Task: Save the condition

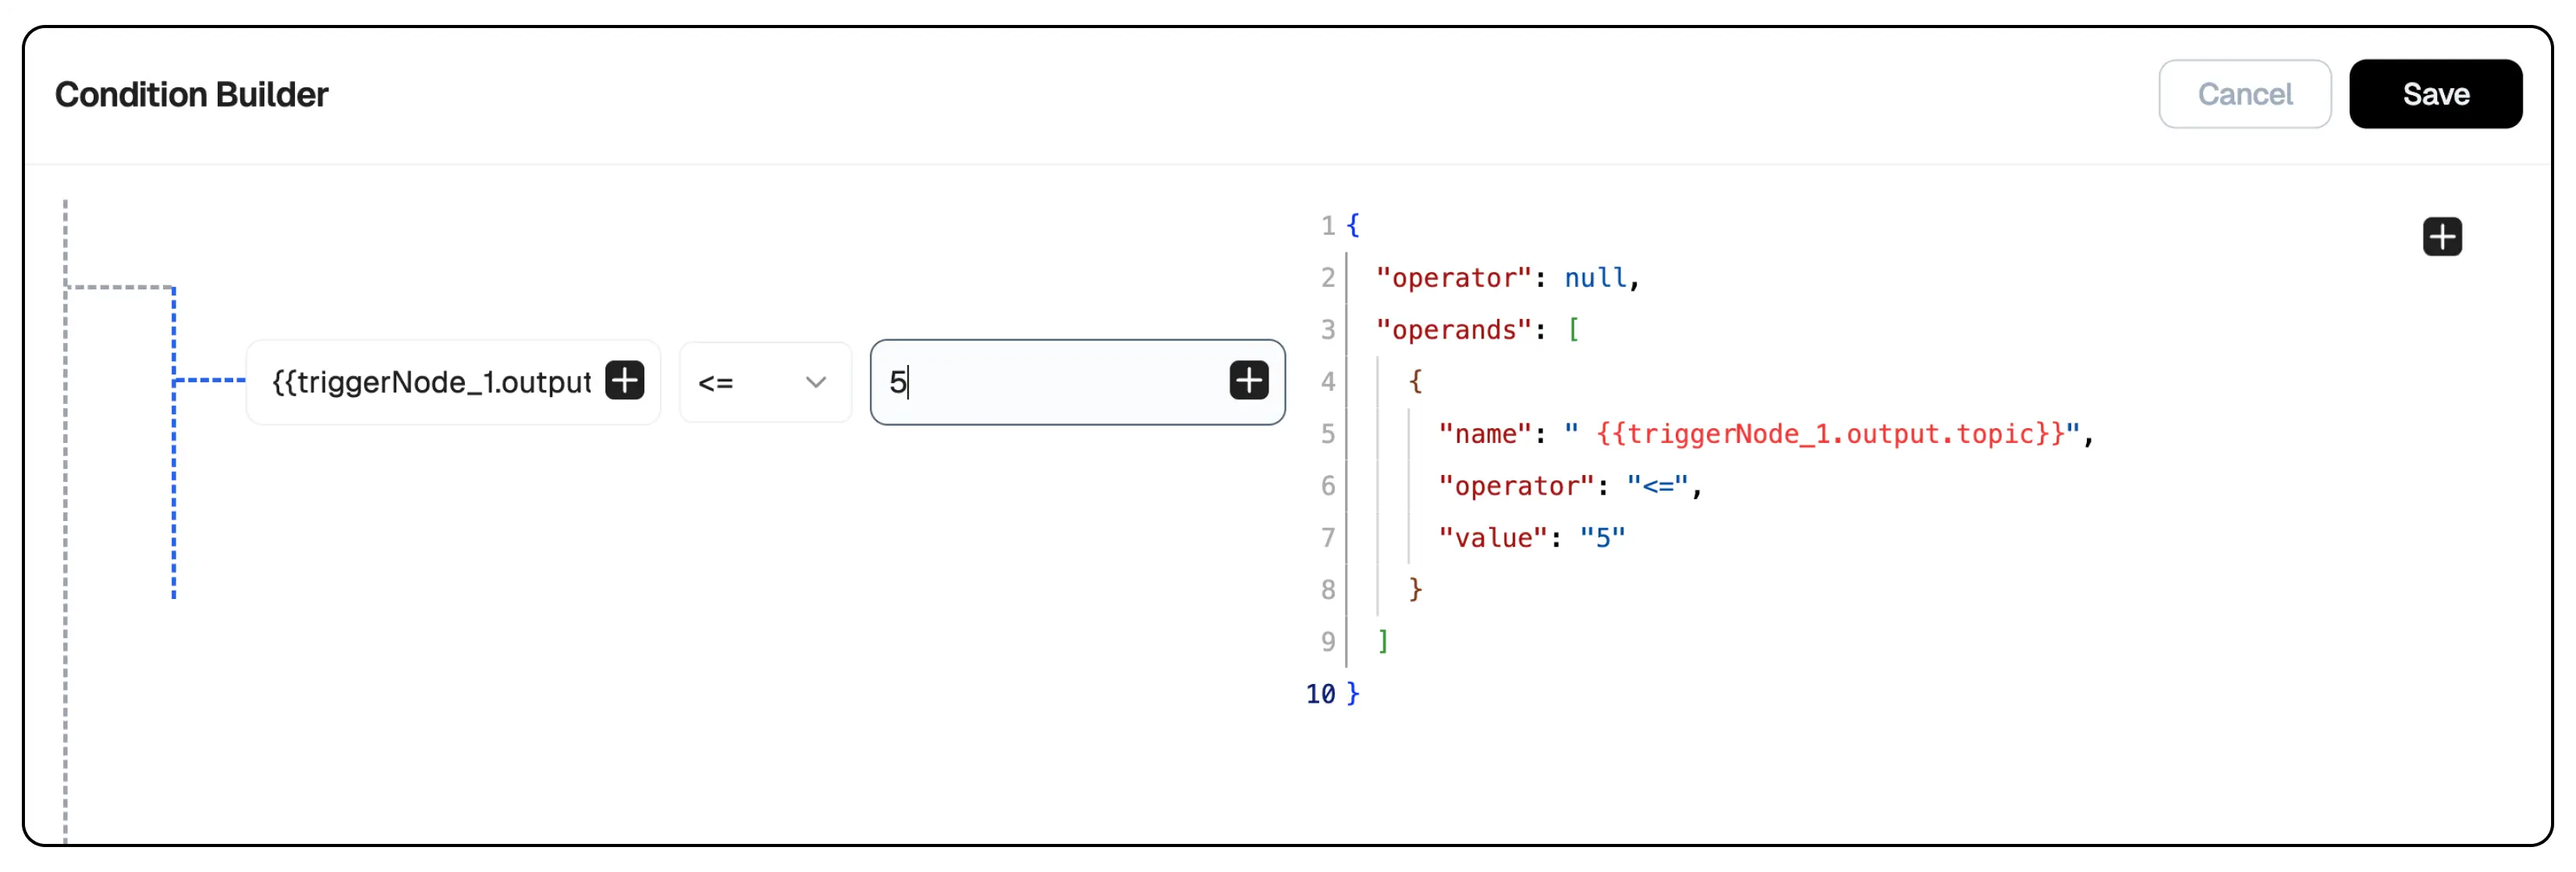Action: click(2435, 94)
